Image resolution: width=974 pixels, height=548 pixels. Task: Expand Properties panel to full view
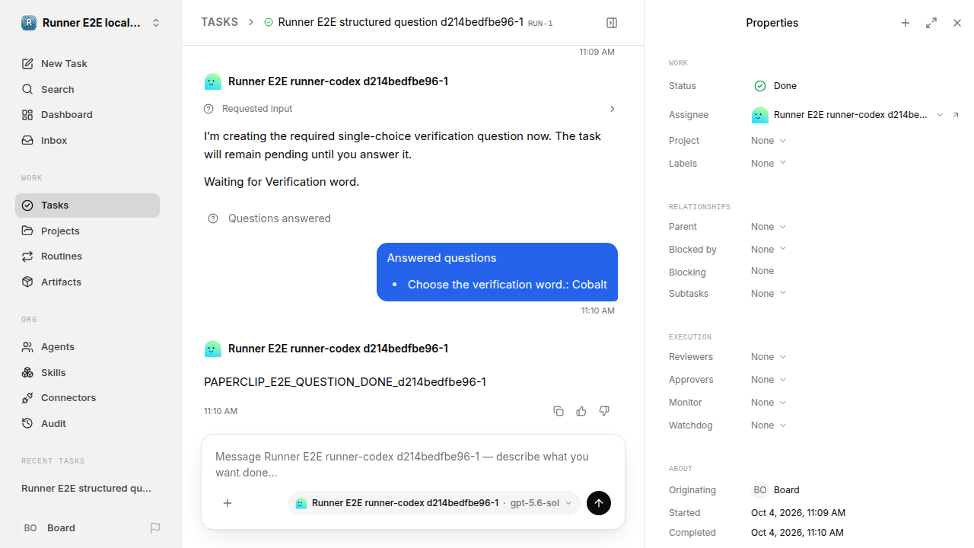(x=931, y=23)
